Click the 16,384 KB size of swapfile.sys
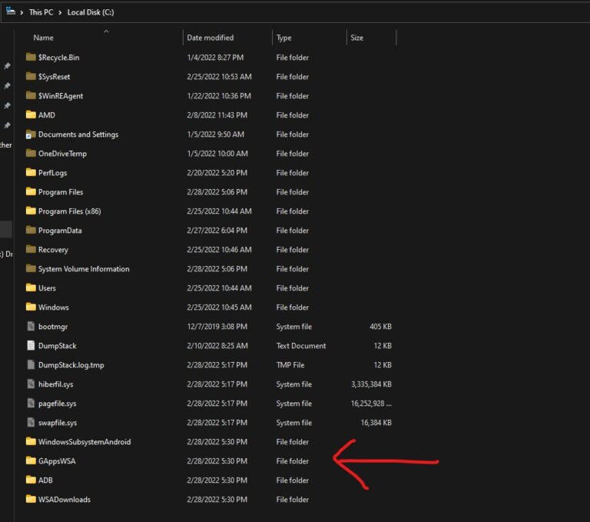Screen dimensions: 590x522 pyautogui.click(x=376, y=423)
